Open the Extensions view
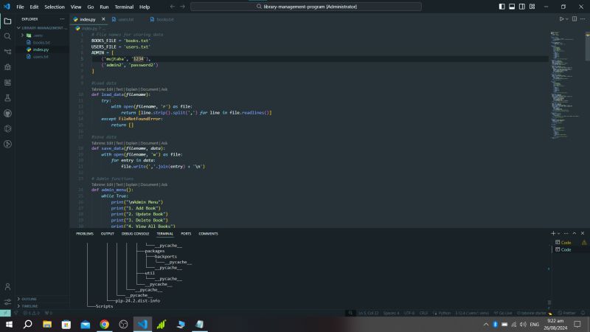Image resolution: width=590 pixels, height=332 pixels. tap(7, 83)
